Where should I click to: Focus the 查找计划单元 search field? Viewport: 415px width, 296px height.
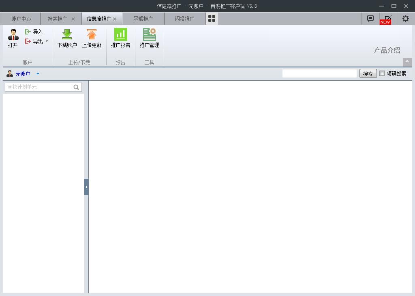click(x=43, y=87)
